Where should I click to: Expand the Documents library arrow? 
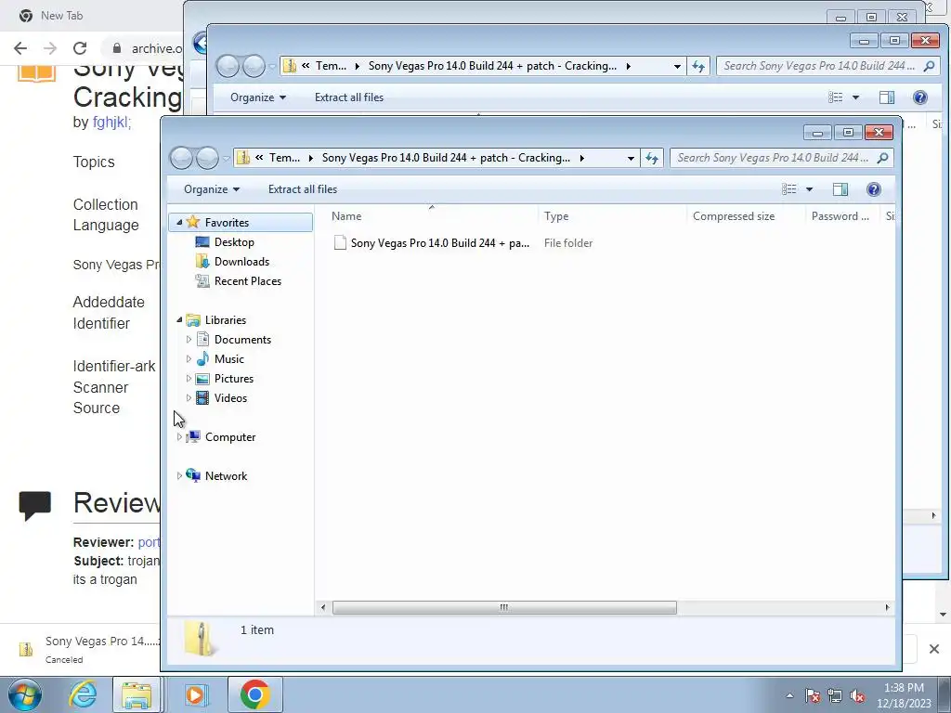coord(189,340)
